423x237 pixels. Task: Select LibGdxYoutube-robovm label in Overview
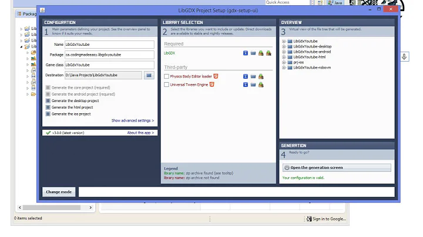click(x=312, y=67)
